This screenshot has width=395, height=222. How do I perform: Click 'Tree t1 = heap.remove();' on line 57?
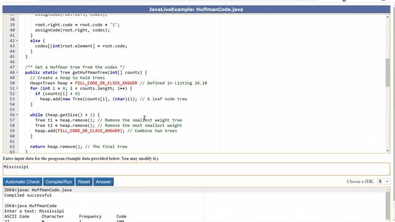coord(65,120)
